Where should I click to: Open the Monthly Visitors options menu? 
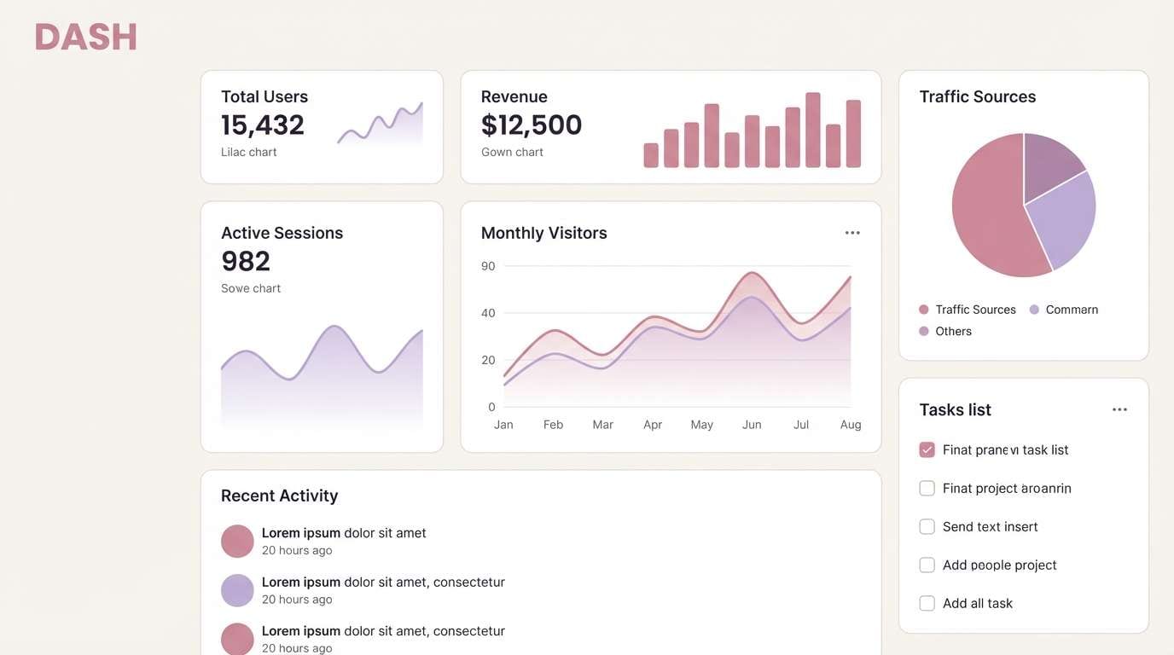click(853, 230)
